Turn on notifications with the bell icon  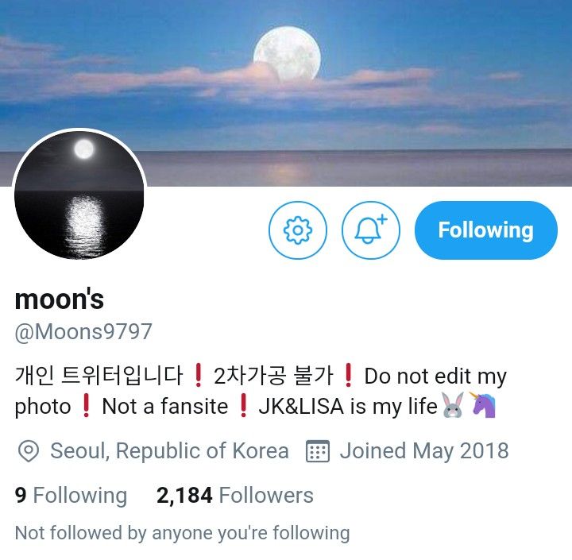click(x=371, y=230)
